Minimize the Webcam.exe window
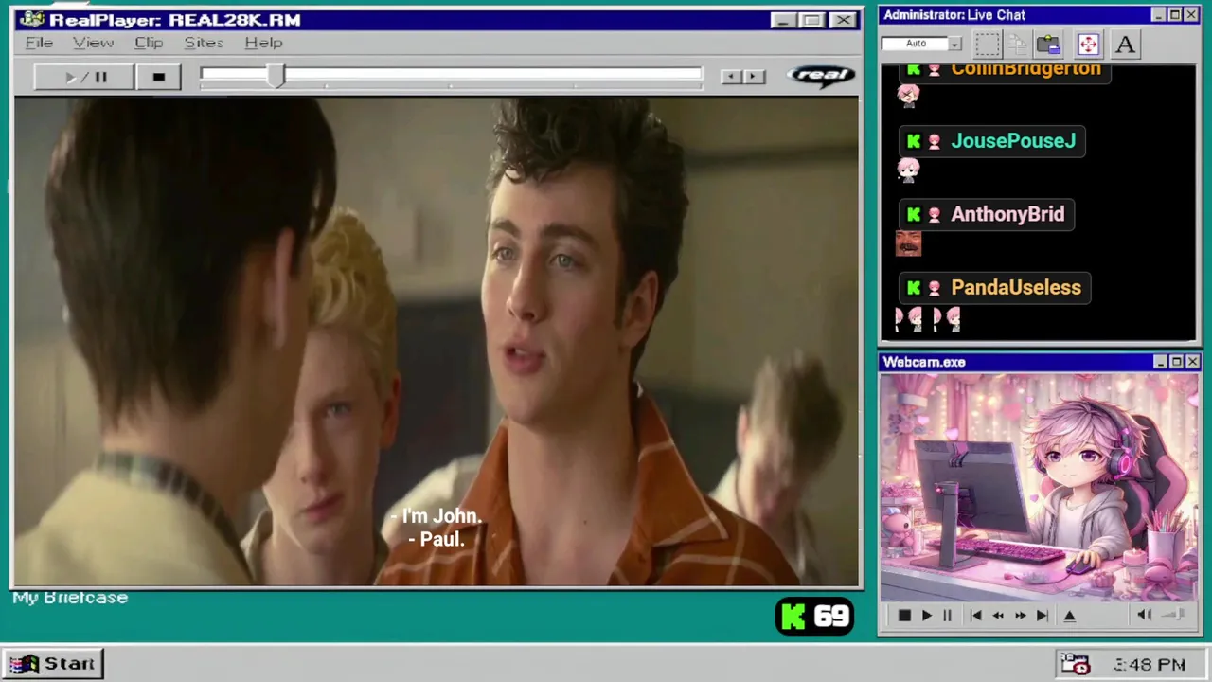The height and width of the screenshot is (682, 1212). tap(1161, 362)
